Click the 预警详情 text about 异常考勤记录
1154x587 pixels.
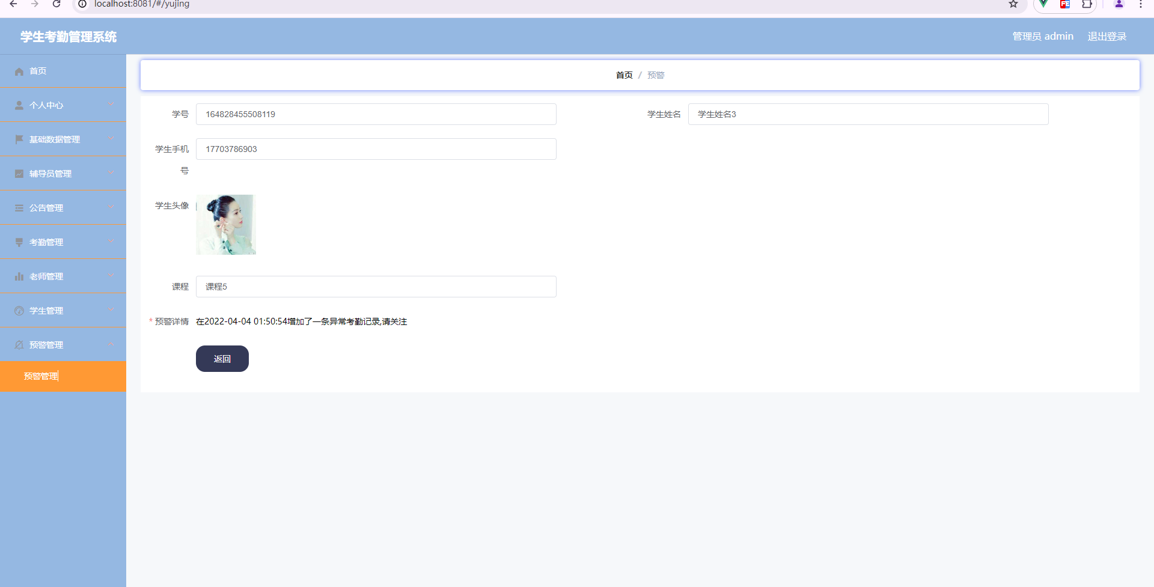302,322
